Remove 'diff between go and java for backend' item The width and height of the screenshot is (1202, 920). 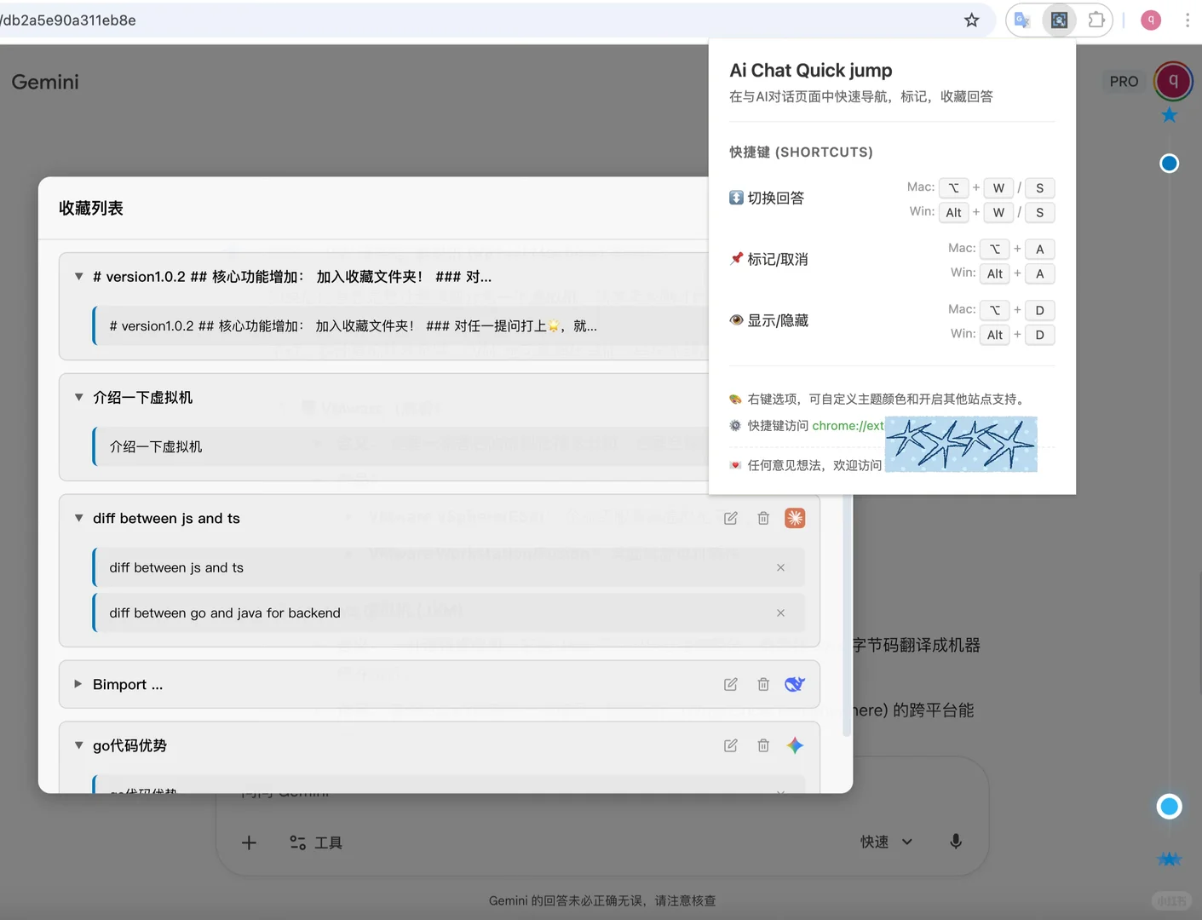tap(780, 612)
